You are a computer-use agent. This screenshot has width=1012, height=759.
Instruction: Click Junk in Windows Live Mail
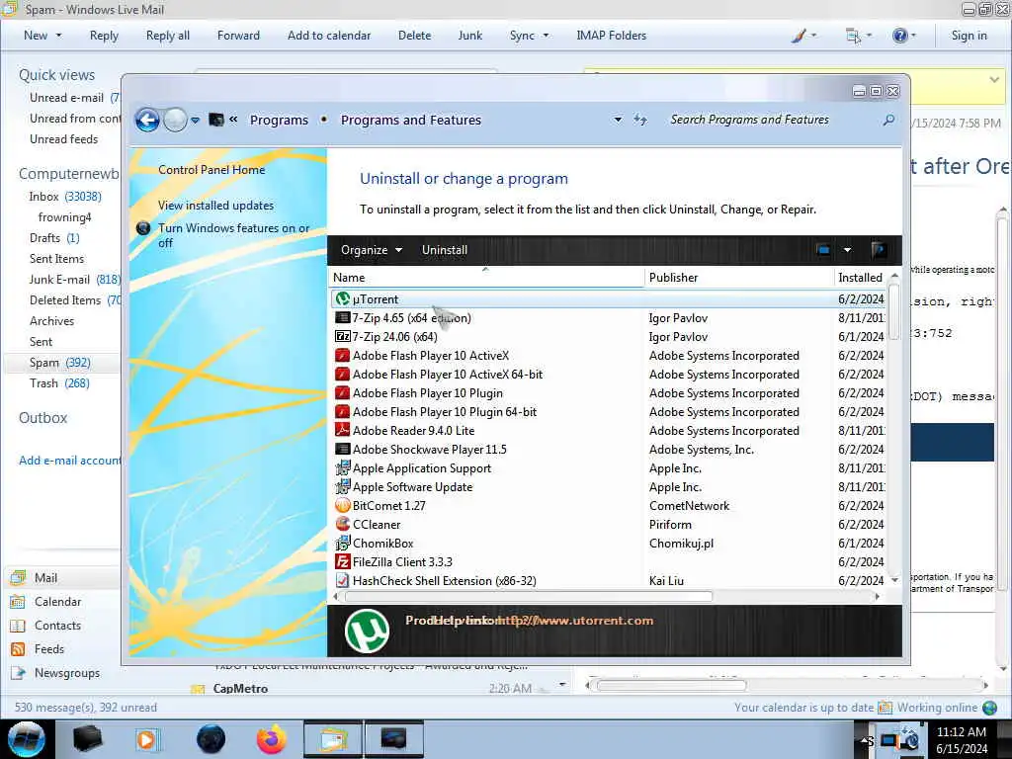coord(469,36)
